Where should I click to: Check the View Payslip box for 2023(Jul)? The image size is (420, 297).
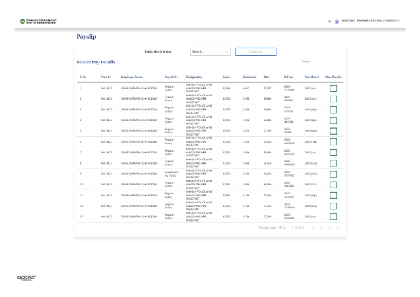click(x=333, y=88)
